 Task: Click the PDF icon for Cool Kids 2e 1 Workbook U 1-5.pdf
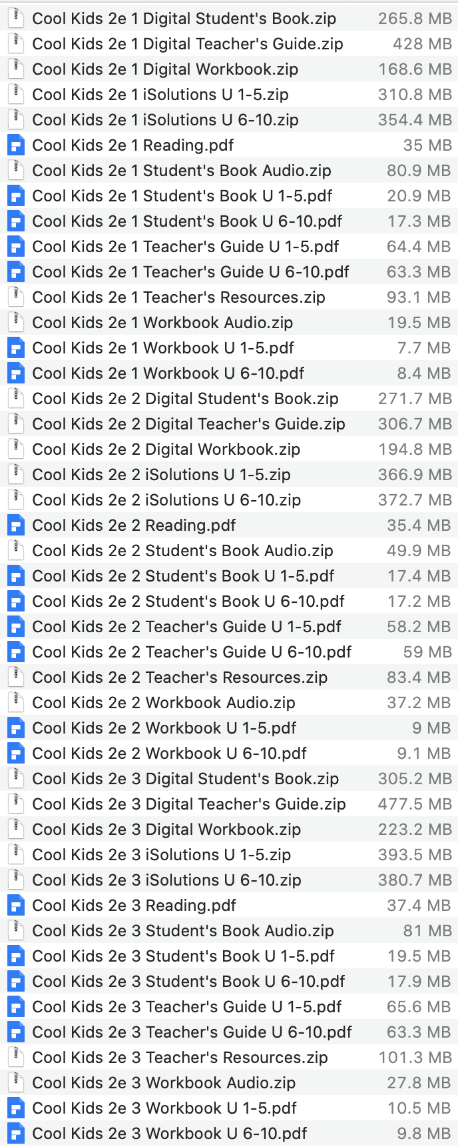coord(15,348)
